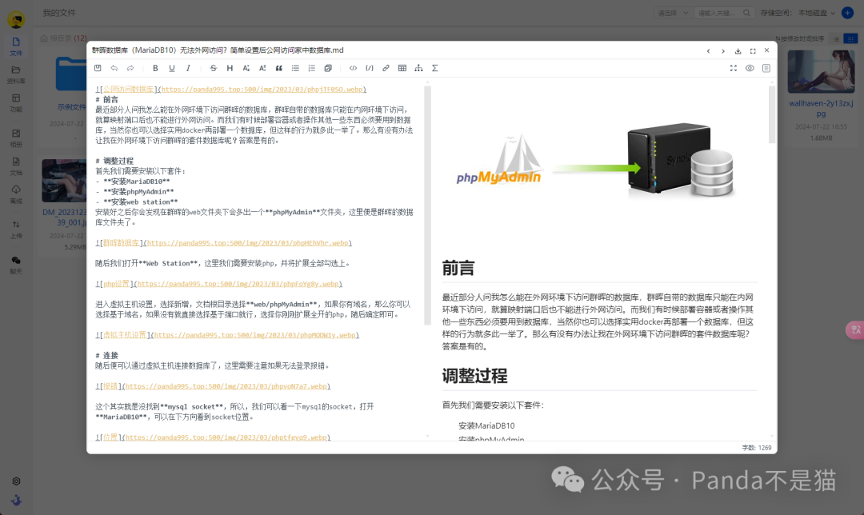
Task: Open 离线 downloads in the sidebar
Action: 16,194
